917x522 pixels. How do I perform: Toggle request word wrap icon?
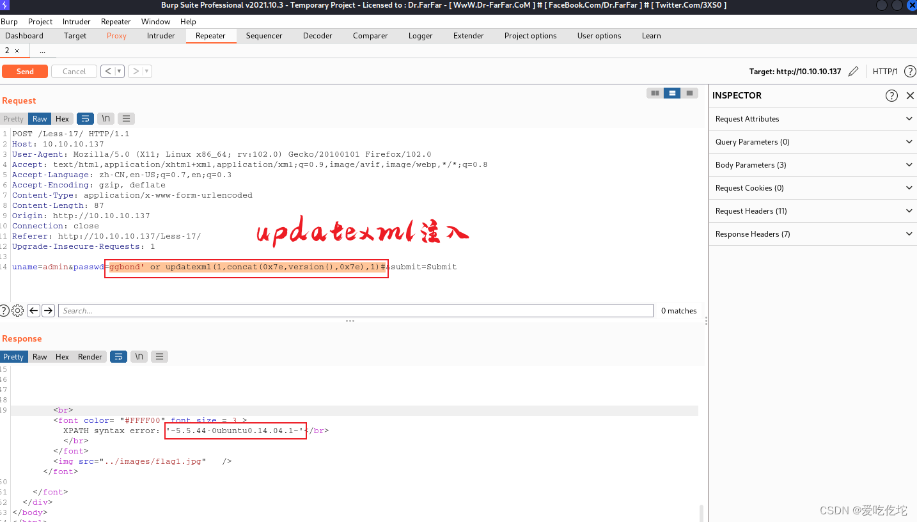click(x=85, y=118)
